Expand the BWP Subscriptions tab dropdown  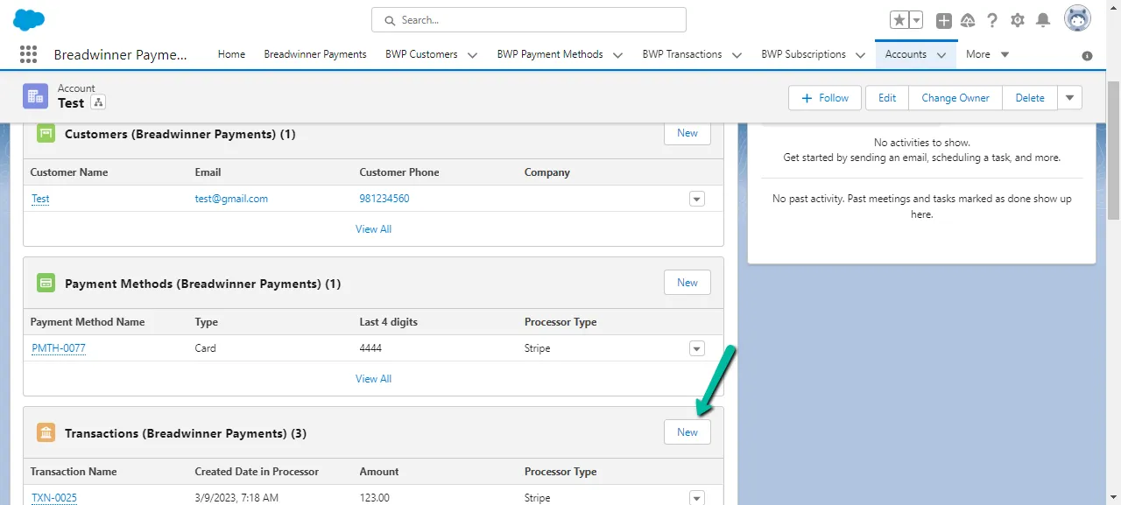click(861, 55)
